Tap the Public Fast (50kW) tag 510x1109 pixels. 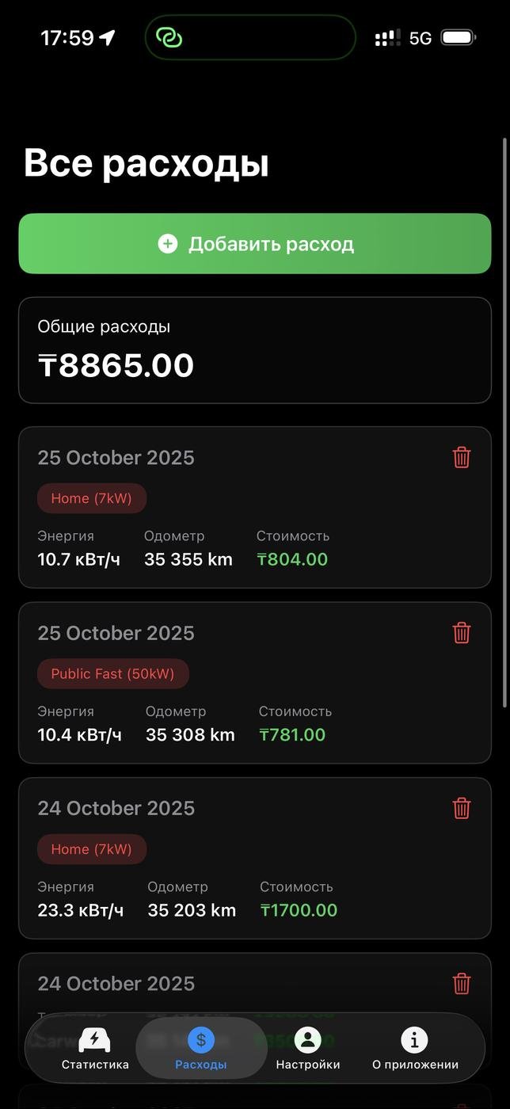coord(112,674)
